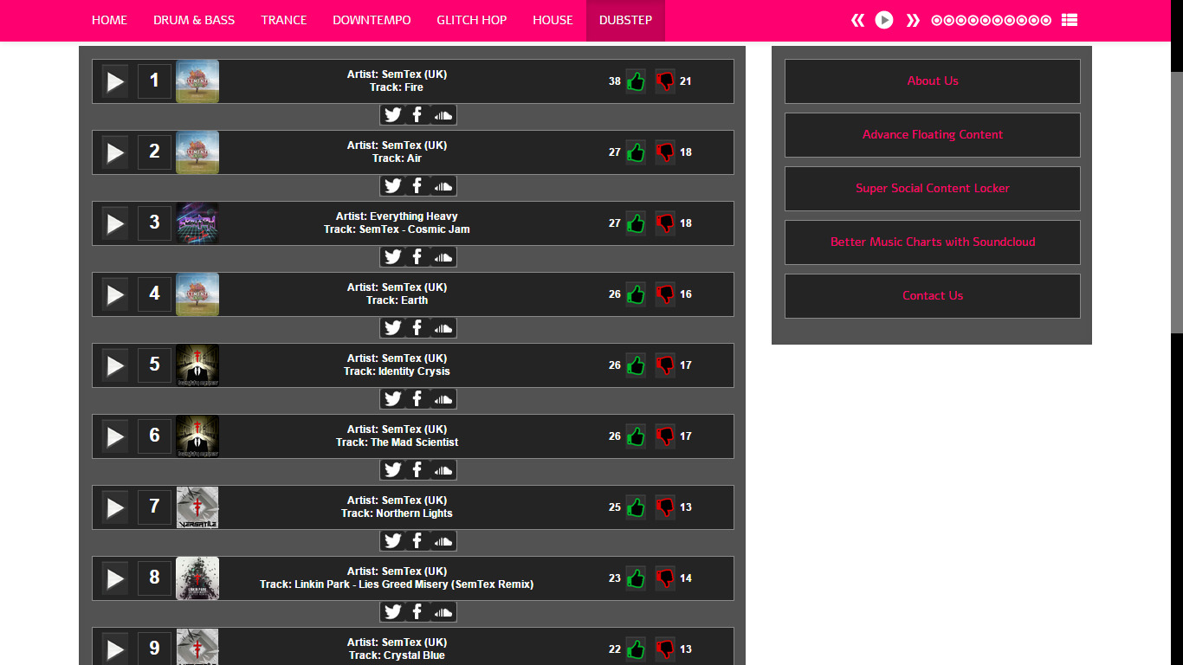Open the playlist list icon in top bar
Image resolution: width=1183 pixels, height=665 pixels.
click(1069, 19)
